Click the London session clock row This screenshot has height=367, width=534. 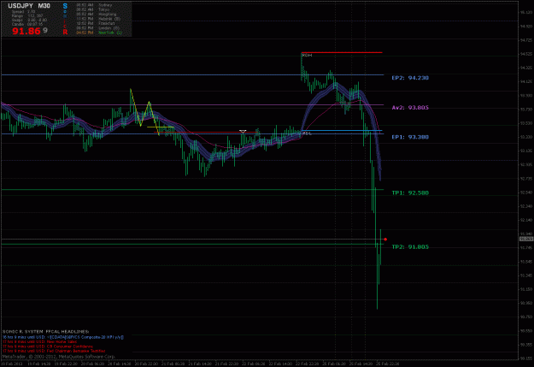(x=97, y=27)
